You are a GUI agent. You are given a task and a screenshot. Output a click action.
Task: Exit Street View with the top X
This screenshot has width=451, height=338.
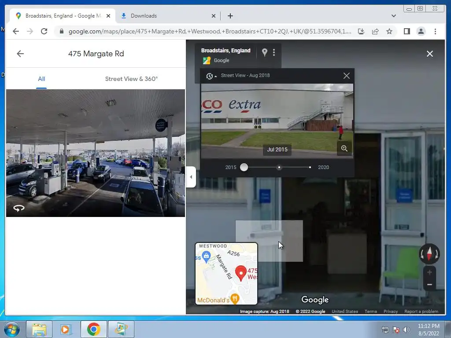(430, 54)
